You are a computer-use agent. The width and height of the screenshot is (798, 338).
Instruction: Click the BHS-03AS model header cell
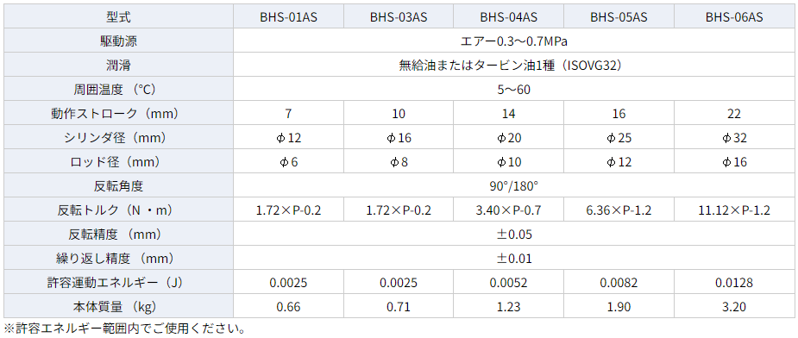click(x=399, y=16)
